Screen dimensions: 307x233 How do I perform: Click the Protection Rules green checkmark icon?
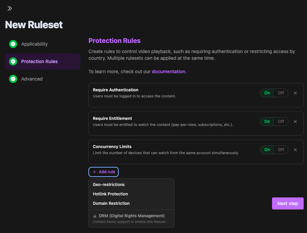13,61
